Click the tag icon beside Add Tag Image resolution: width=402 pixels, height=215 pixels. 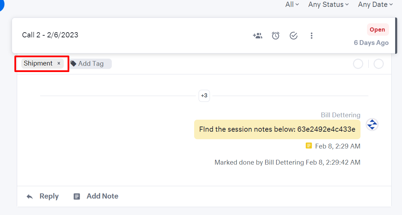[73, 63]
